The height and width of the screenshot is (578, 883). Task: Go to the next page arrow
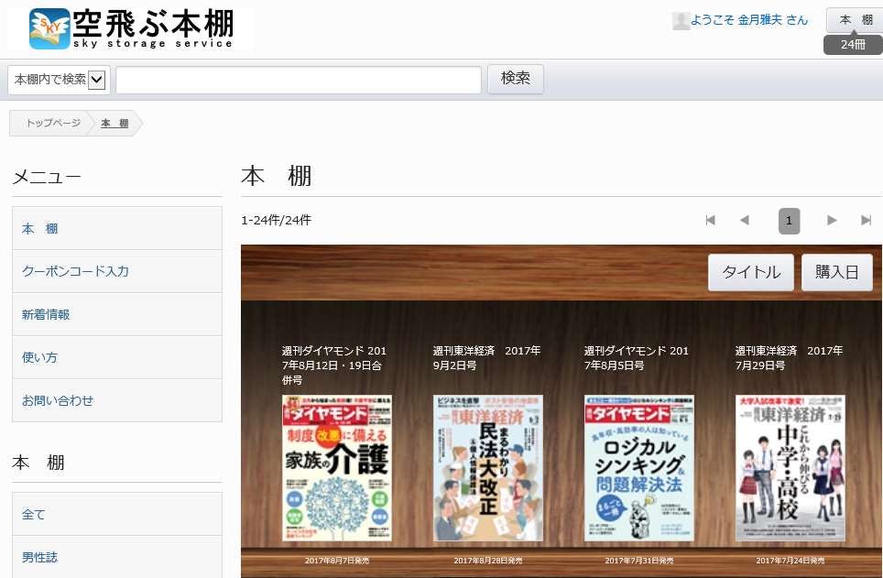(x=832, y=220)
